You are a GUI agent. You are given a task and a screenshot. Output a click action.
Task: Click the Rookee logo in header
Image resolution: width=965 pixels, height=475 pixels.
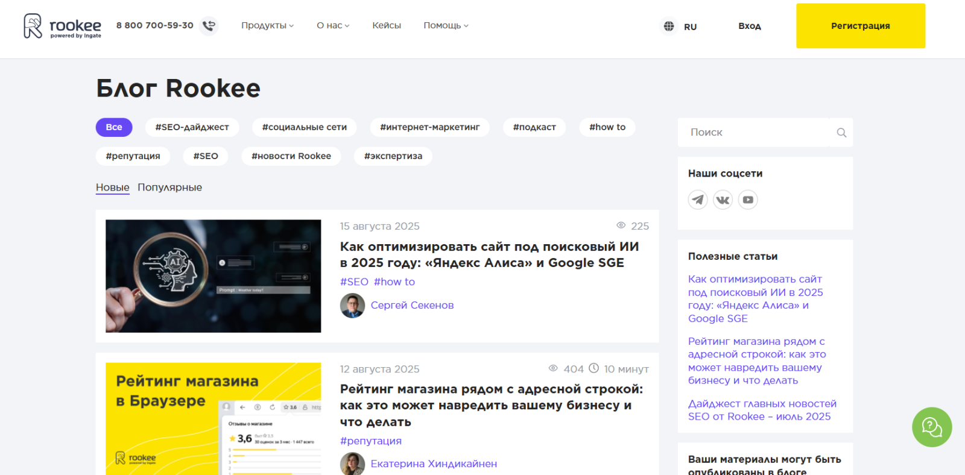62,26
